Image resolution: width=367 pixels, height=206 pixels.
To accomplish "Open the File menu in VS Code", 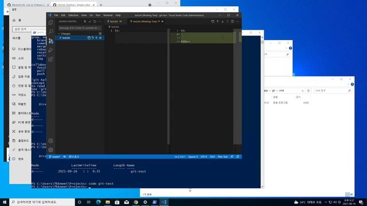I will tap(56, 15).
